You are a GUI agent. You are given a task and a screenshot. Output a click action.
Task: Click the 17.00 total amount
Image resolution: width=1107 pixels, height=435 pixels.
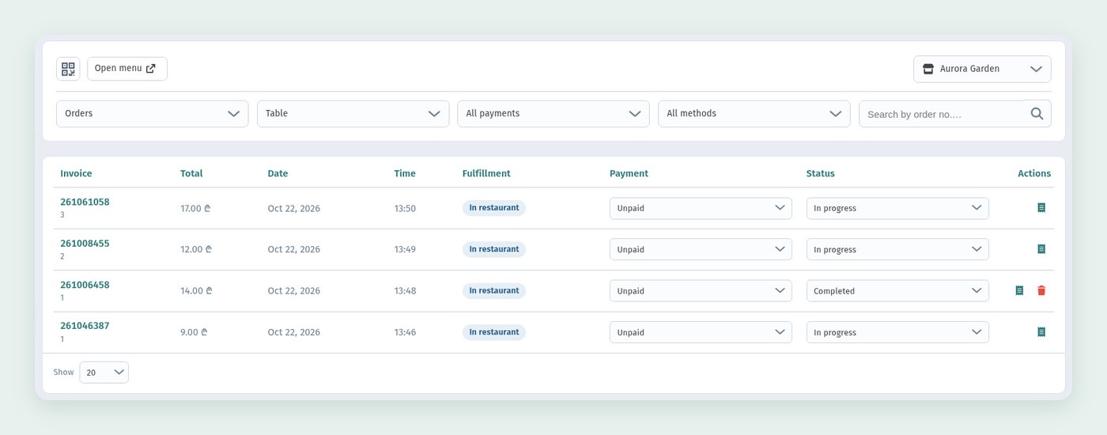click(x=195, y=209)
